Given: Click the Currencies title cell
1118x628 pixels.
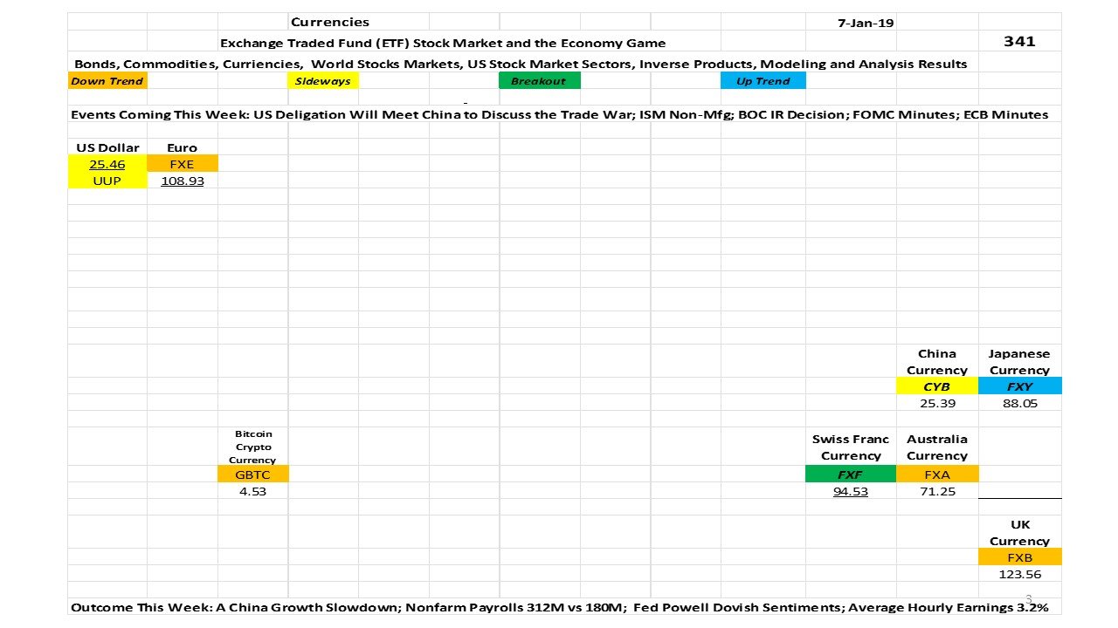Looking at the screenshot, I should pyautogui.click(x=329, y=23).
